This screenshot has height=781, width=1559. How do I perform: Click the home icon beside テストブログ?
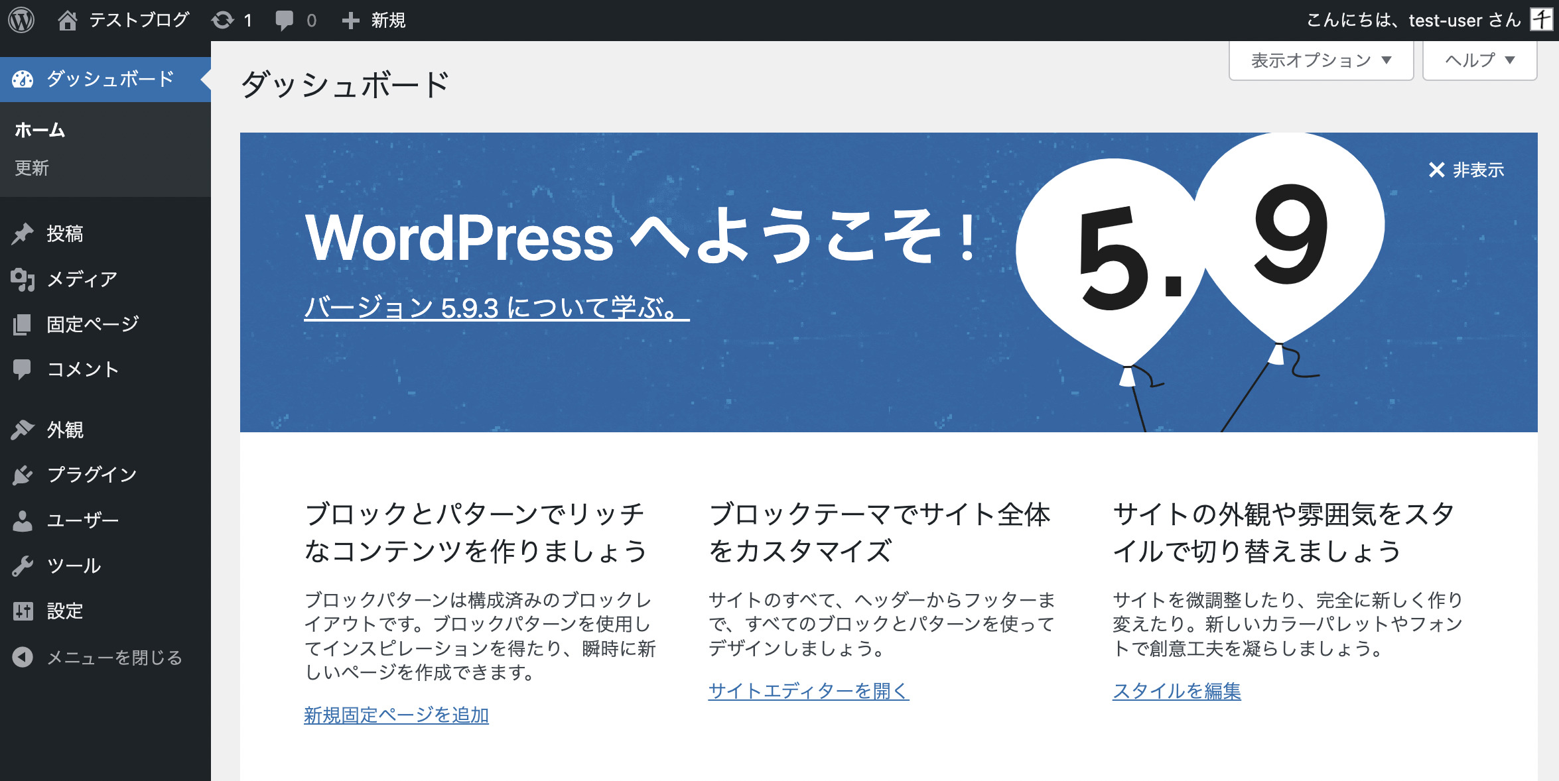(x=67, y=21)
